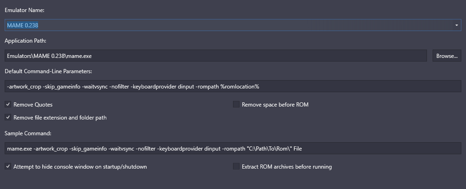Click the Browse... button
Viewport: 466px width, 189px height.
coord(447,56)
